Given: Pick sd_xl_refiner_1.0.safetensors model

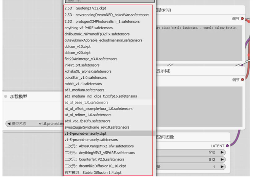Looking at the screenshot, I should pos(88,115).
